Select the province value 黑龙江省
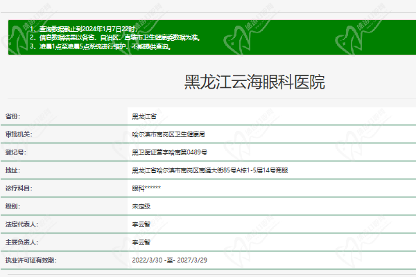416x277 pixels. 144,116
